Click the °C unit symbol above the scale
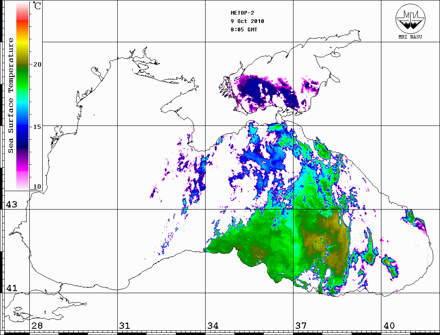Image resolution: width=440 pixels, height=335 pixels. coord(37,7)
